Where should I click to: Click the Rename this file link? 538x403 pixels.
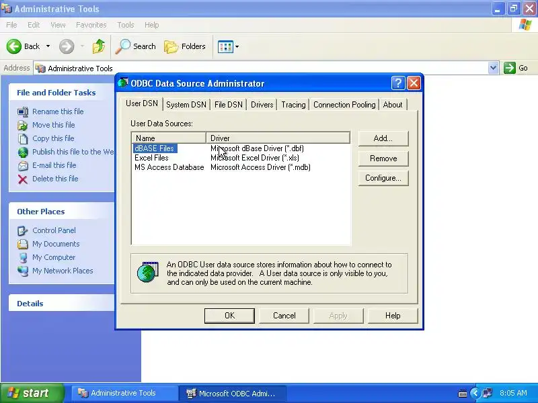58,111
